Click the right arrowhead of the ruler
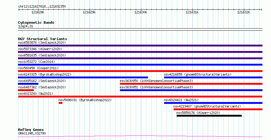The width and height of the screenshot is (271, 140). 261,10
